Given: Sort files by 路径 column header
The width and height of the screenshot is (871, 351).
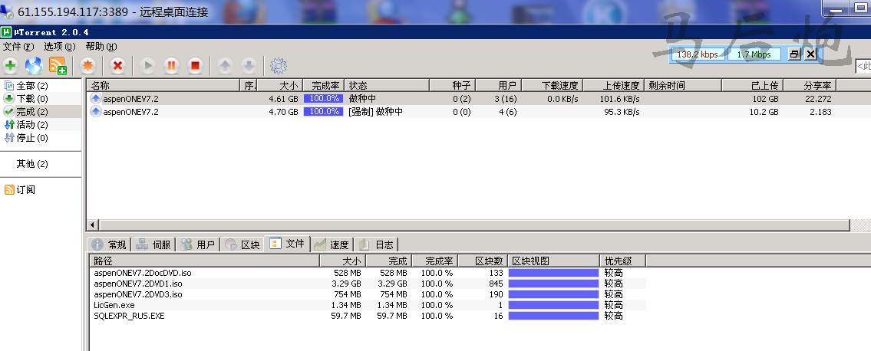Looking at the screenshot, I should click(204, 261).
